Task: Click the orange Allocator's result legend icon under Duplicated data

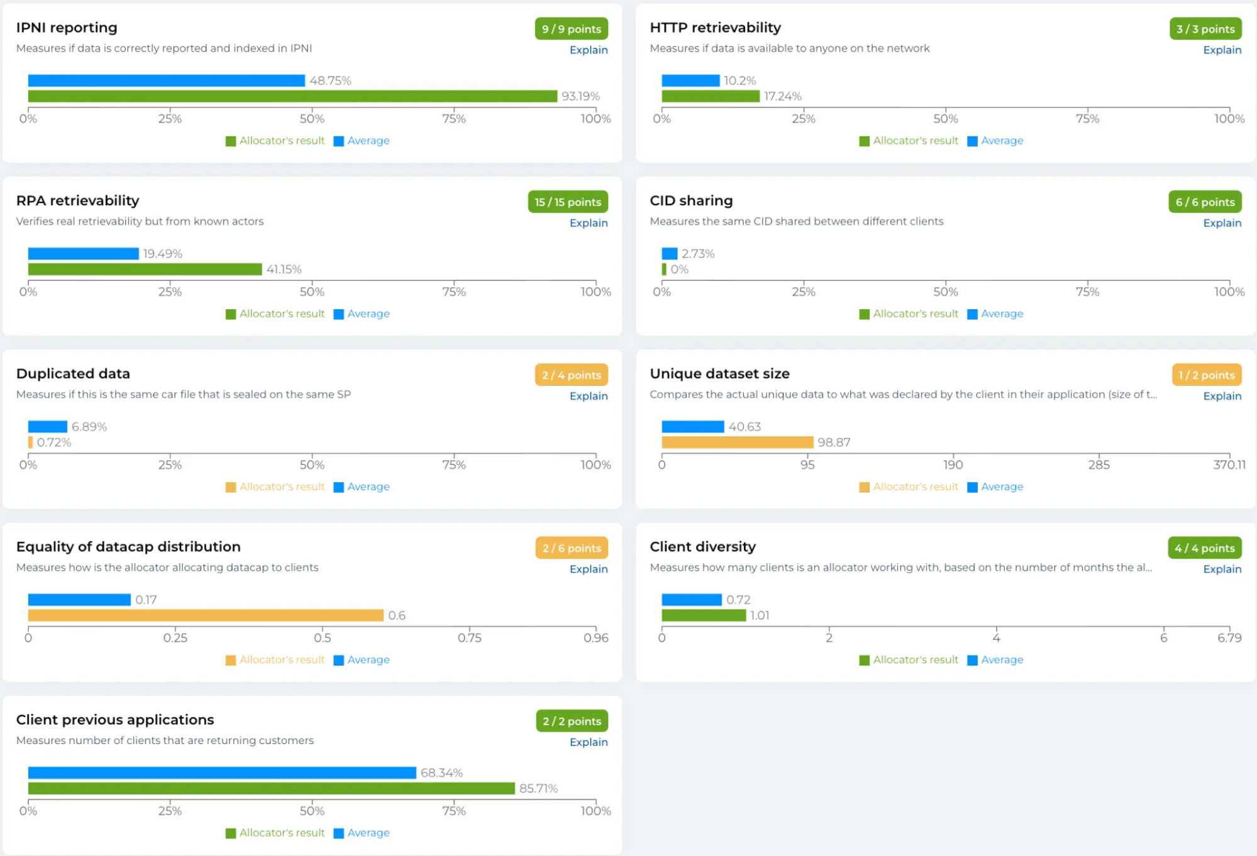Action: (x=231, y=486)
